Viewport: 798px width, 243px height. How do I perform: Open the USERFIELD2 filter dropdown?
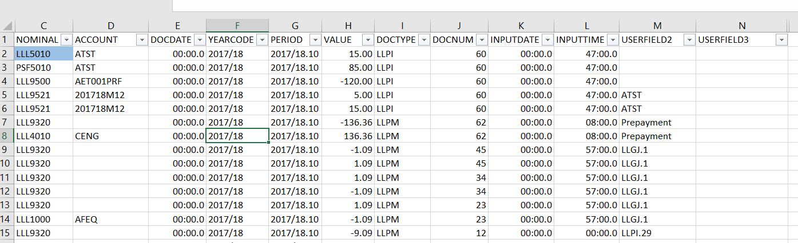pos(689,40)
